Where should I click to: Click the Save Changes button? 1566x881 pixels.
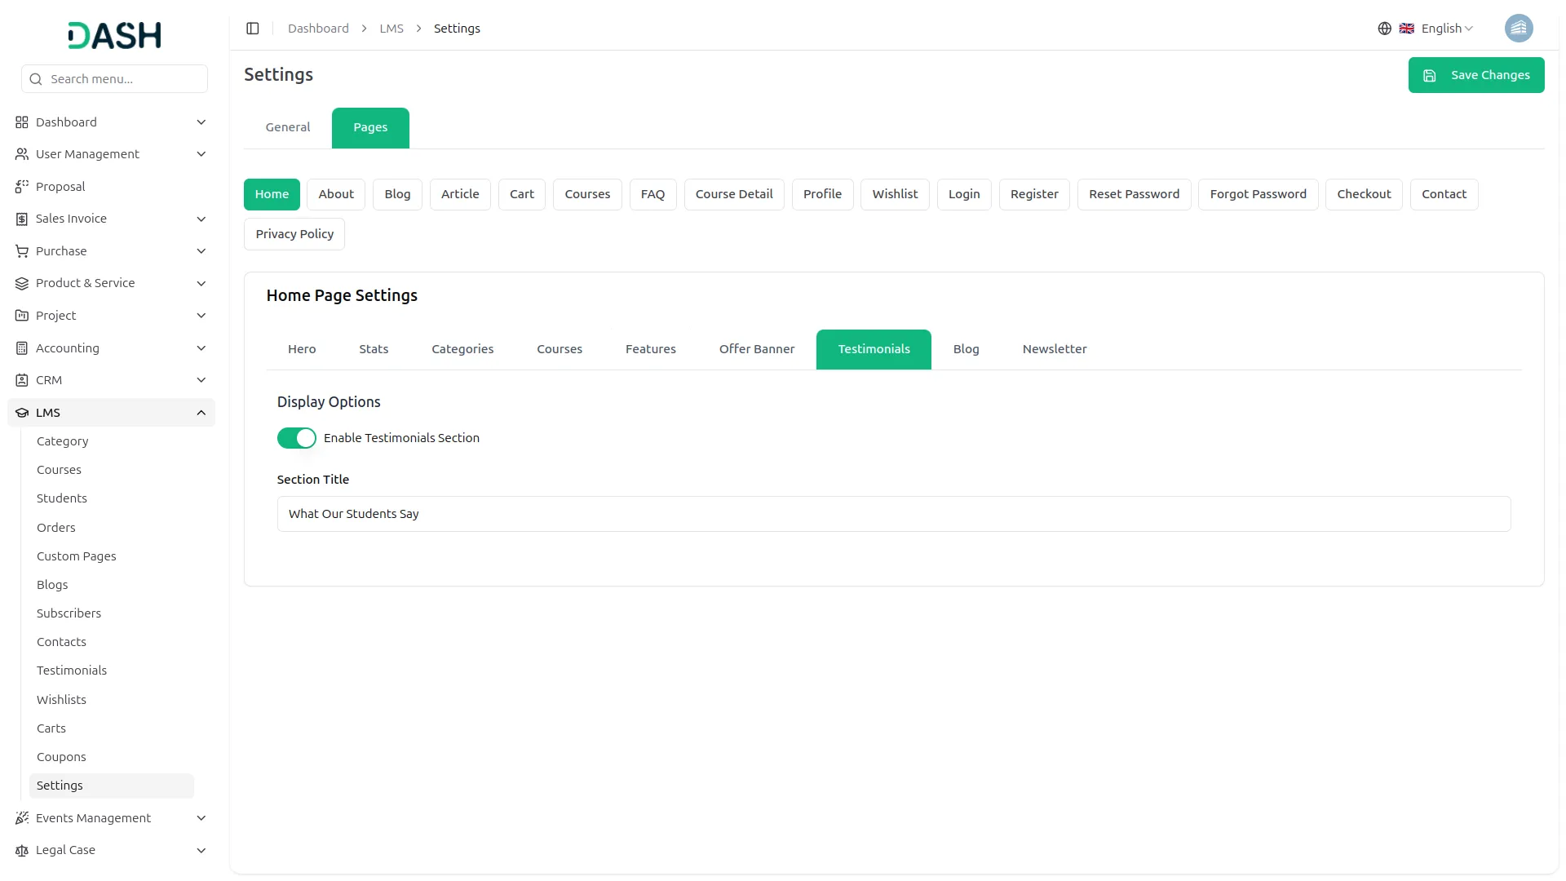click(1475, 75)
